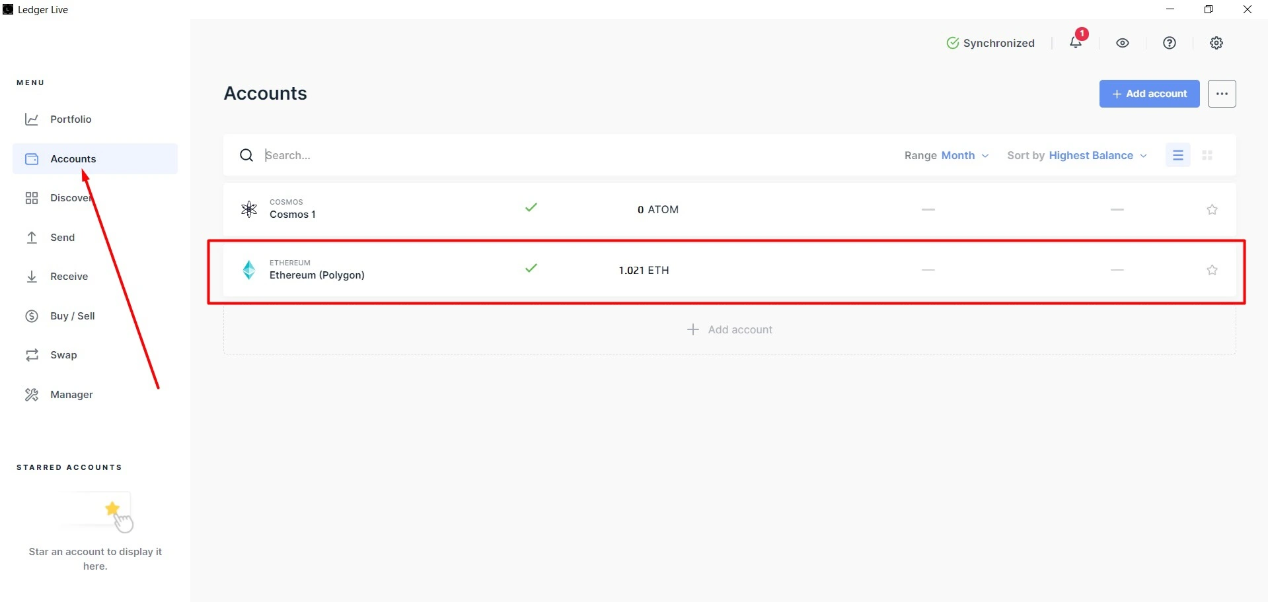The image size is (1268, 602).
Task: Click the blue Add account button
Action: pos(1149,94)
